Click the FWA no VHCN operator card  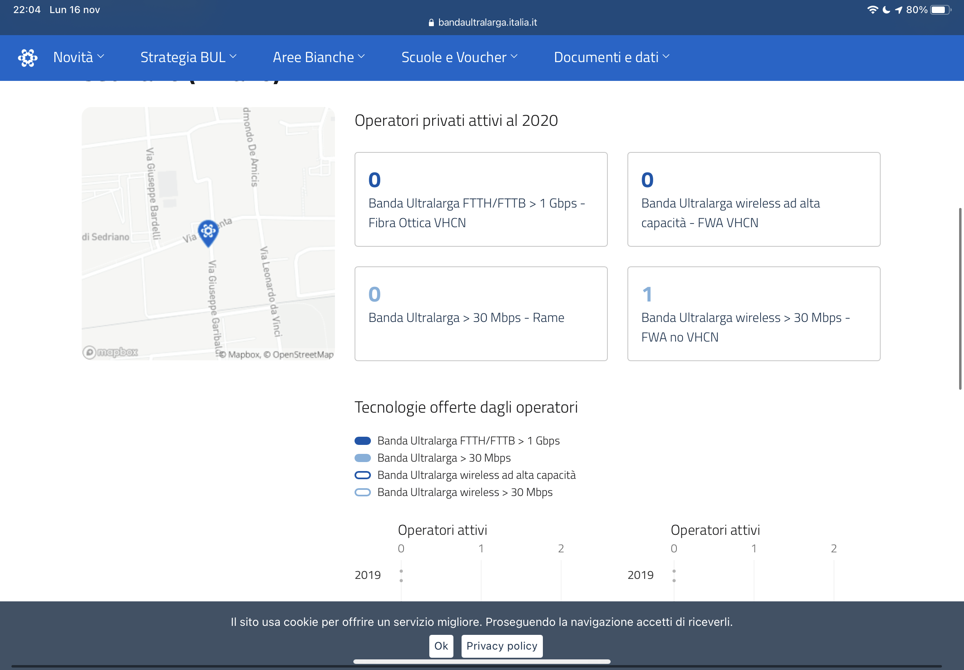click(x=753, y=314)
